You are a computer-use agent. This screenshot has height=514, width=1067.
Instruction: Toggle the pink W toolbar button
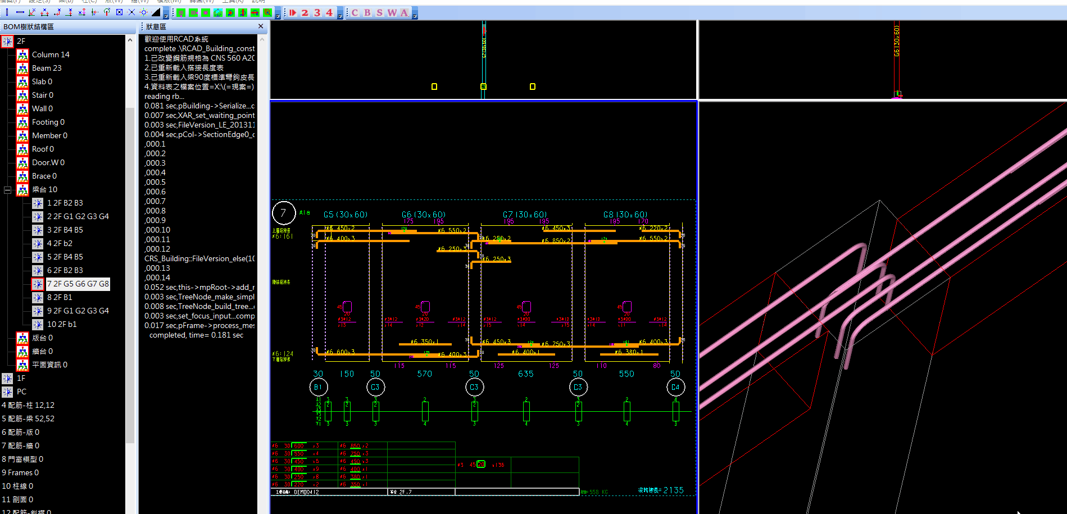tap(392, 12)
